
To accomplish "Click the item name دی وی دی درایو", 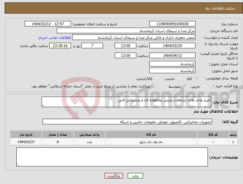I will (x=151, y=142).
